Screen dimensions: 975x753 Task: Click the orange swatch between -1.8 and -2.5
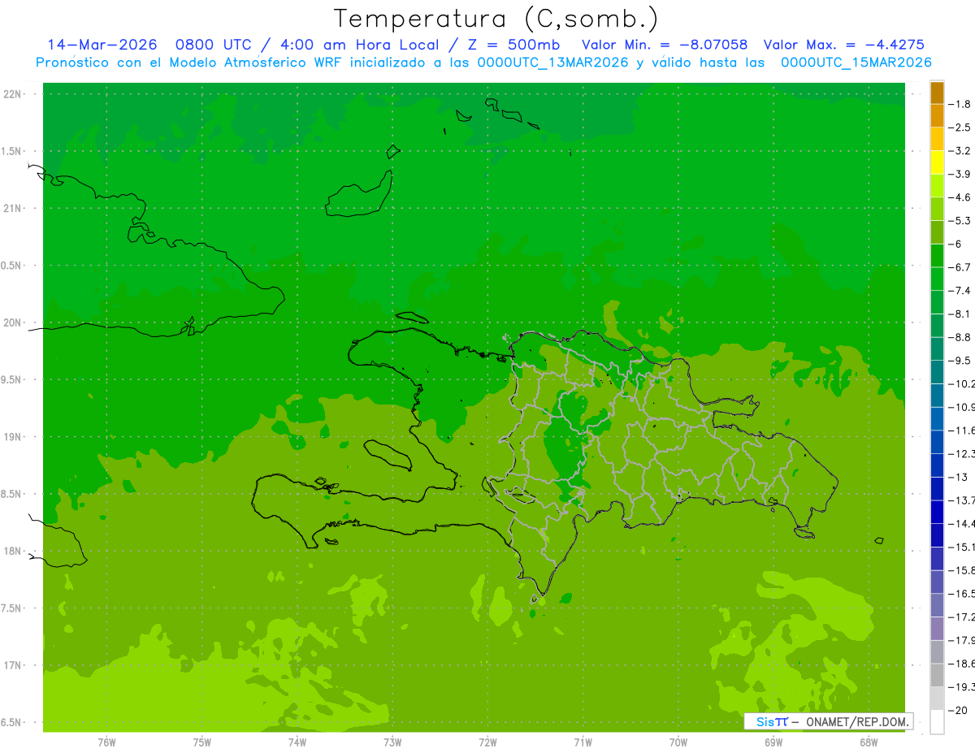(937, 115)
